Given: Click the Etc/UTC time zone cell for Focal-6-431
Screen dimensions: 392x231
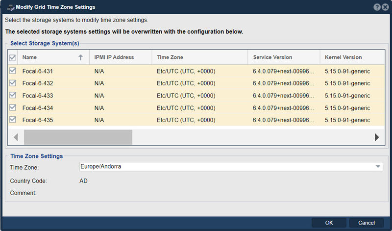Looking at the screenshot, I should pyautogui.click(x=186, y=71).
